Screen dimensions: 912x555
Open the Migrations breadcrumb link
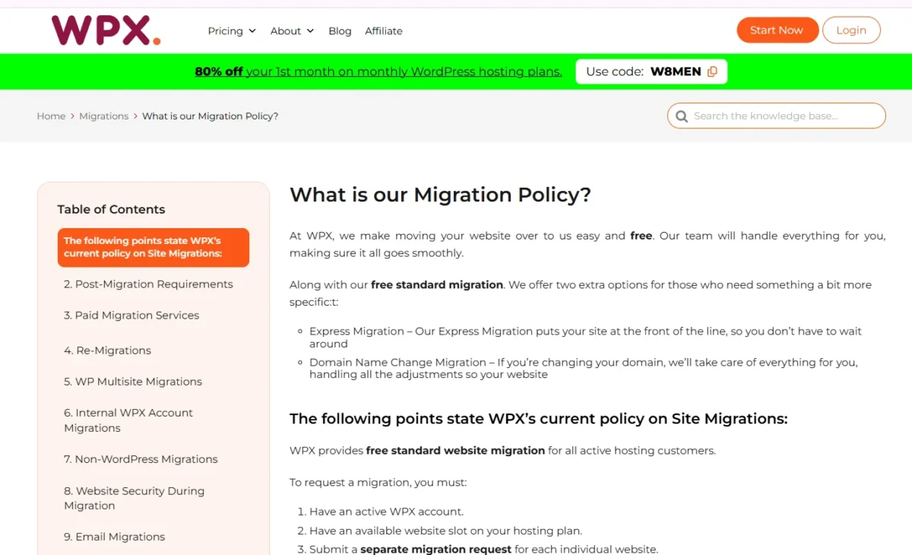pyautogui.click(x=104, y=116)
